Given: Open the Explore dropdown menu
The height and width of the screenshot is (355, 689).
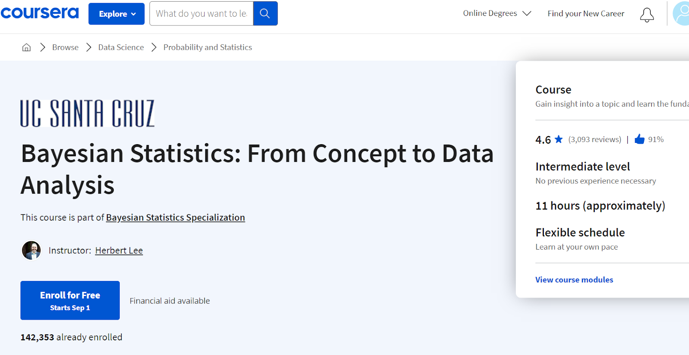Looking at the screenshot, I should tap(117, 14).
